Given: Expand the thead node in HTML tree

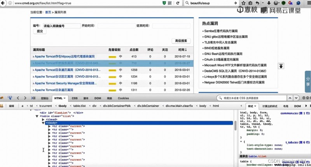Looking at the screenshot, I should (x=43, y=120).
